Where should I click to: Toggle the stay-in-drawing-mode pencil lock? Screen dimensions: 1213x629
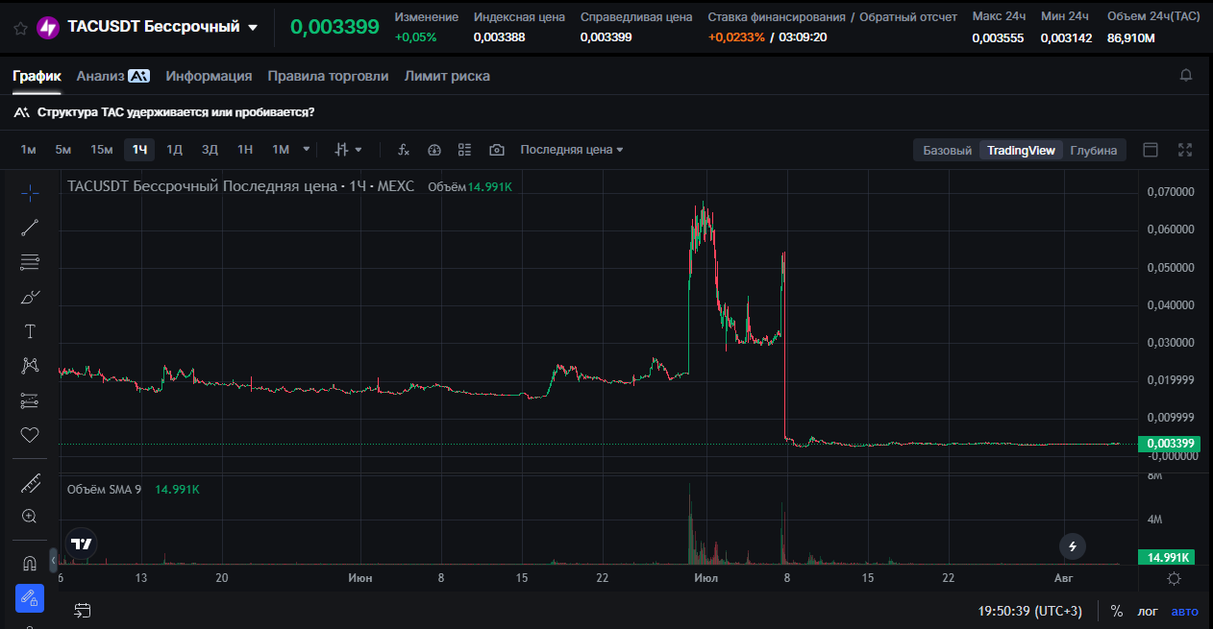(x=30, y=598)
